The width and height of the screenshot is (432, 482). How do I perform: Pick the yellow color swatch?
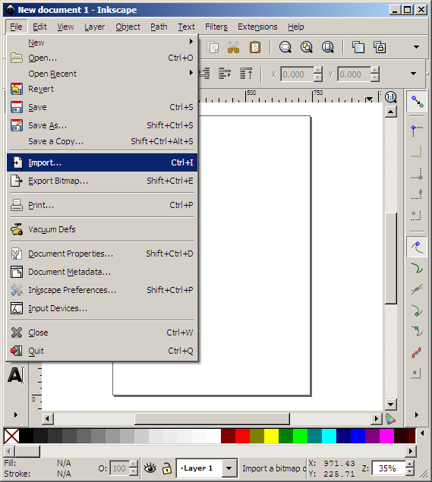[x=271, y=436]
